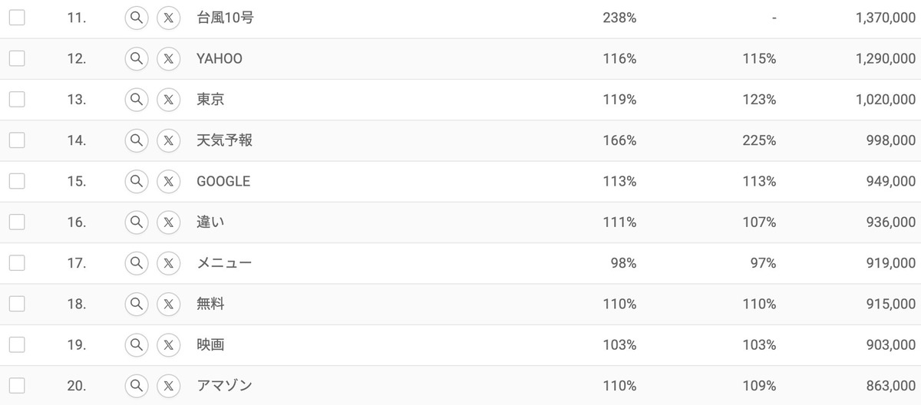
Task: Click the search icon beside 映画
Action: coord(137,344)
